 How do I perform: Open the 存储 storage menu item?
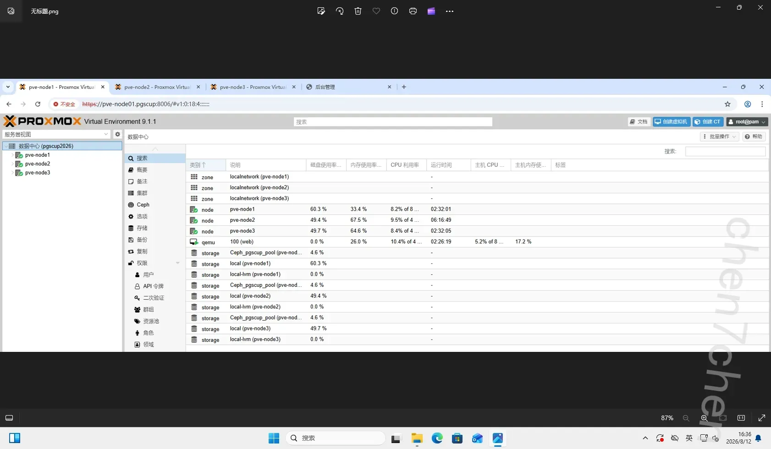[155, 228]
